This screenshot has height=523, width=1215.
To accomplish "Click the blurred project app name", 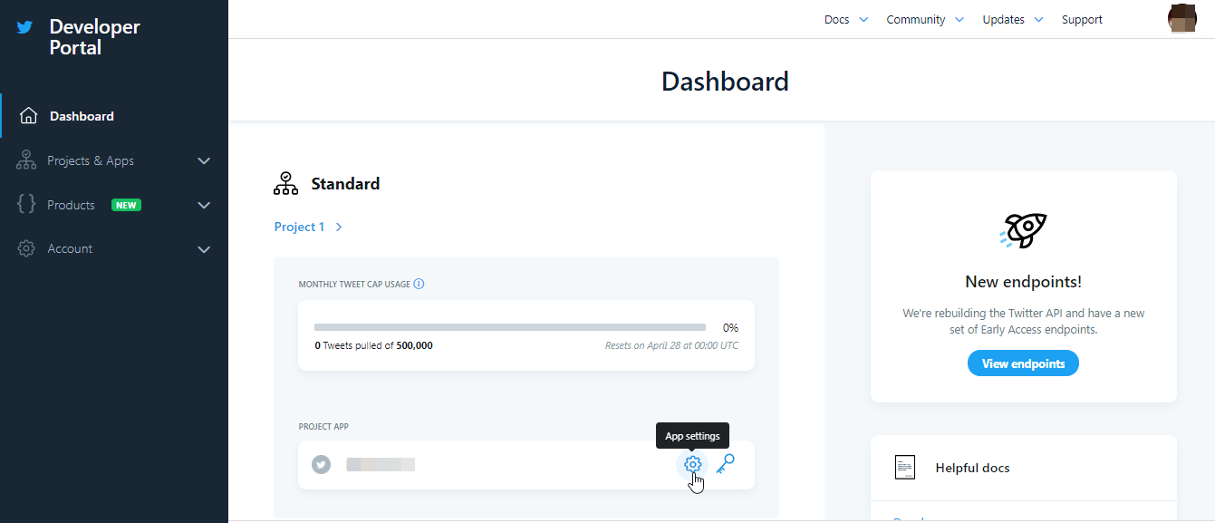I will click(x=381, y=465).
